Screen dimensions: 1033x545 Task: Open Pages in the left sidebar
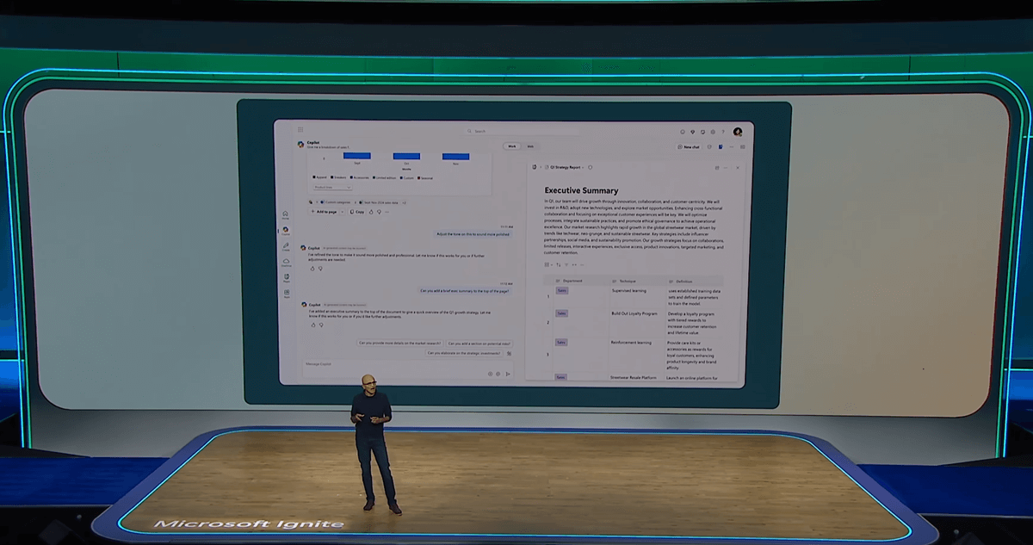pyautogui.click(x=285, y=278)
